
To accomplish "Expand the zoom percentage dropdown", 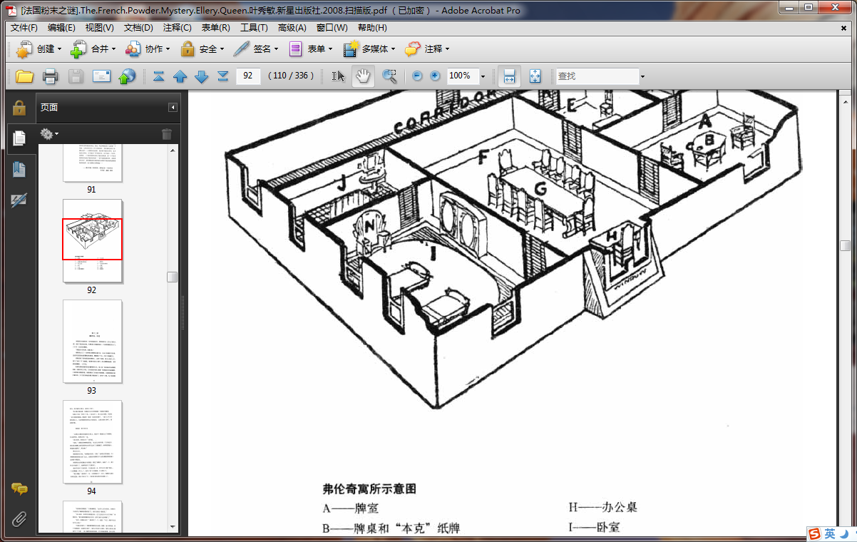I will tap(483, 76).
